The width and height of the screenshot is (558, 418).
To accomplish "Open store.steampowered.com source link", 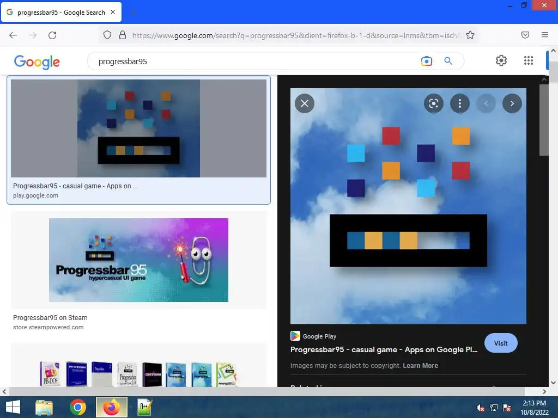I will click(x=48, y=327).
